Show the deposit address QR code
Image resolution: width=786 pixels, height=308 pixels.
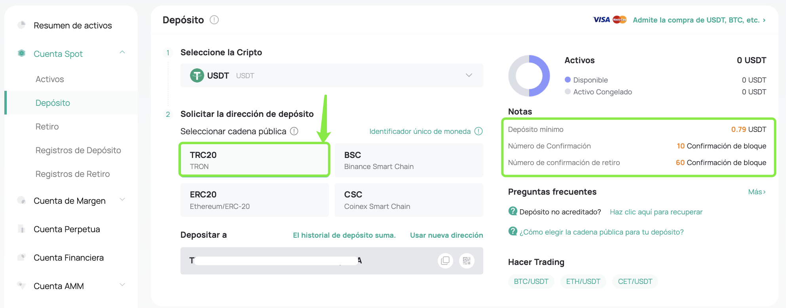pyautogui.click(x=467, y=261)
